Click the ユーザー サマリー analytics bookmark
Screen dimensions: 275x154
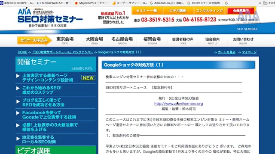(130, 3)
